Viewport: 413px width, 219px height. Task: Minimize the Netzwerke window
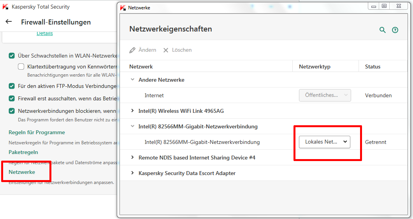(x=374, y=6)
